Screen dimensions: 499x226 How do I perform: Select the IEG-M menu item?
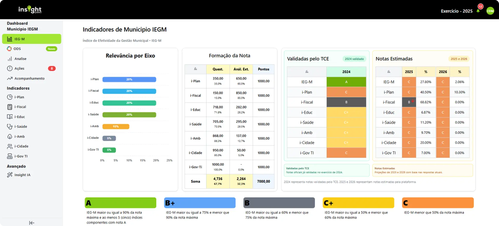pos(31,39)
